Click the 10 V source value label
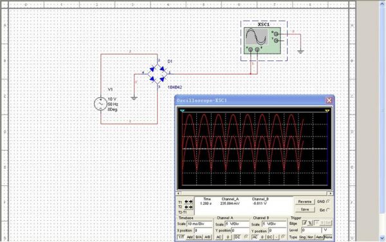386x242 pixels. (x=112, y=99)
